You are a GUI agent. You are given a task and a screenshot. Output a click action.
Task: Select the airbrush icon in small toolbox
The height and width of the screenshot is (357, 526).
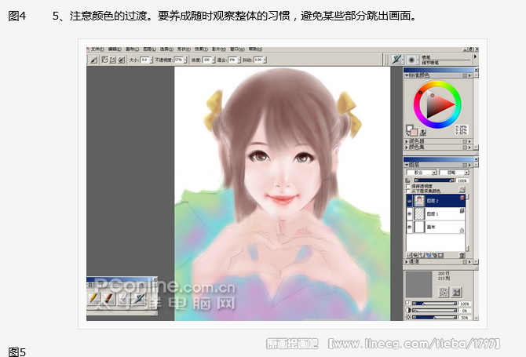click(x=139, y=298)
